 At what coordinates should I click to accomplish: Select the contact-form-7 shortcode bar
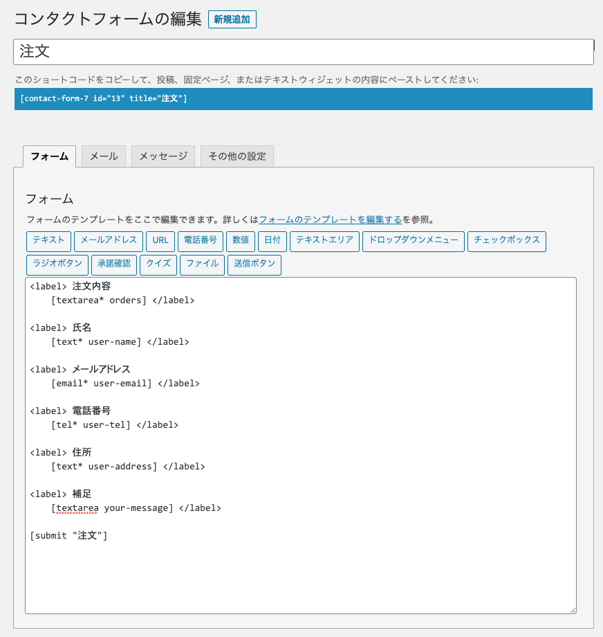[x=304, y=99]
